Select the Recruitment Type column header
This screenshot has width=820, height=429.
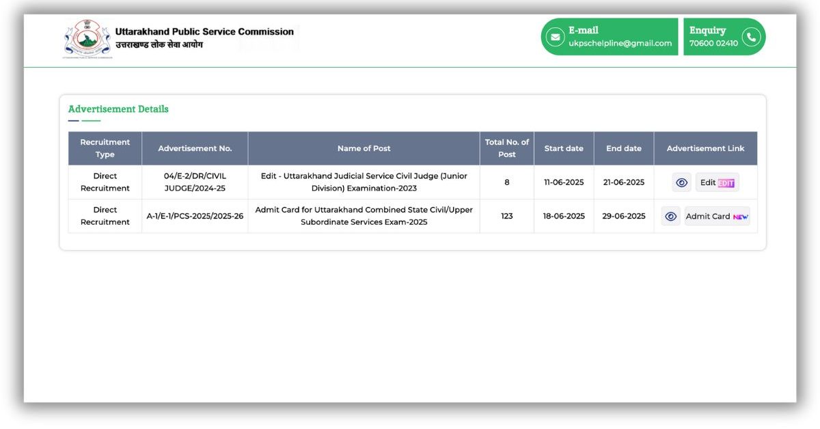tap(105, 148)
